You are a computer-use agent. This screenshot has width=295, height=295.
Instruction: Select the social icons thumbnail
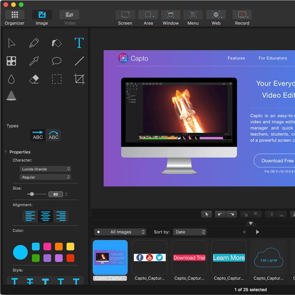tap(150, 258)
